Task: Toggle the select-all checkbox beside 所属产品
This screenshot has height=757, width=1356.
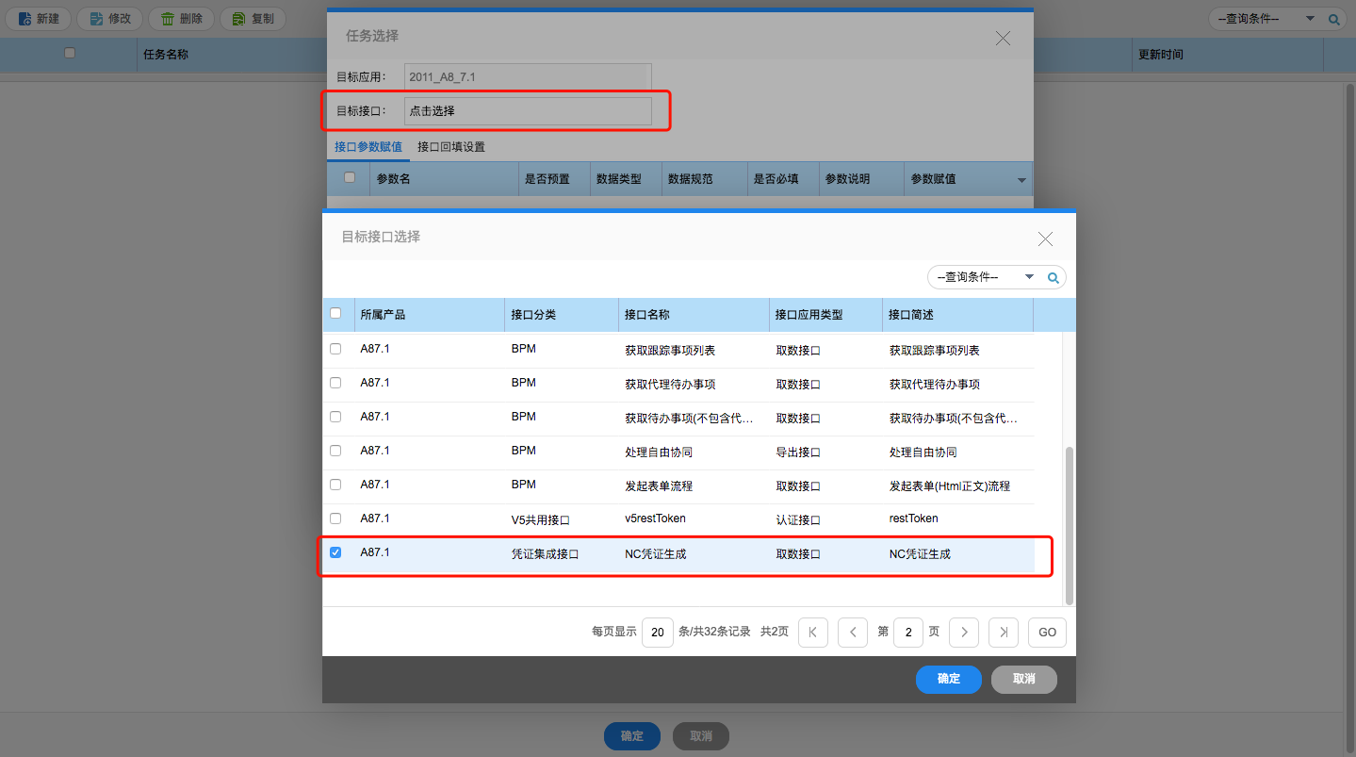Action: [x=335, y=314]
